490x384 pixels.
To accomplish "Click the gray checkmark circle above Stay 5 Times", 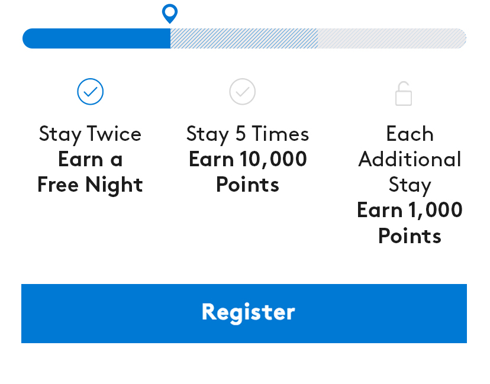I will point(243,92).
